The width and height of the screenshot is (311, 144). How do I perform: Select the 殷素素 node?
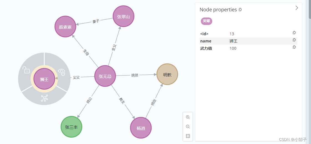(65, 27)
